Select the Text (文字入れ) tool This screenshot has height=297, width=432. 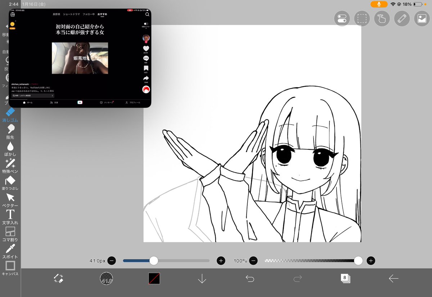click(10, 217)
